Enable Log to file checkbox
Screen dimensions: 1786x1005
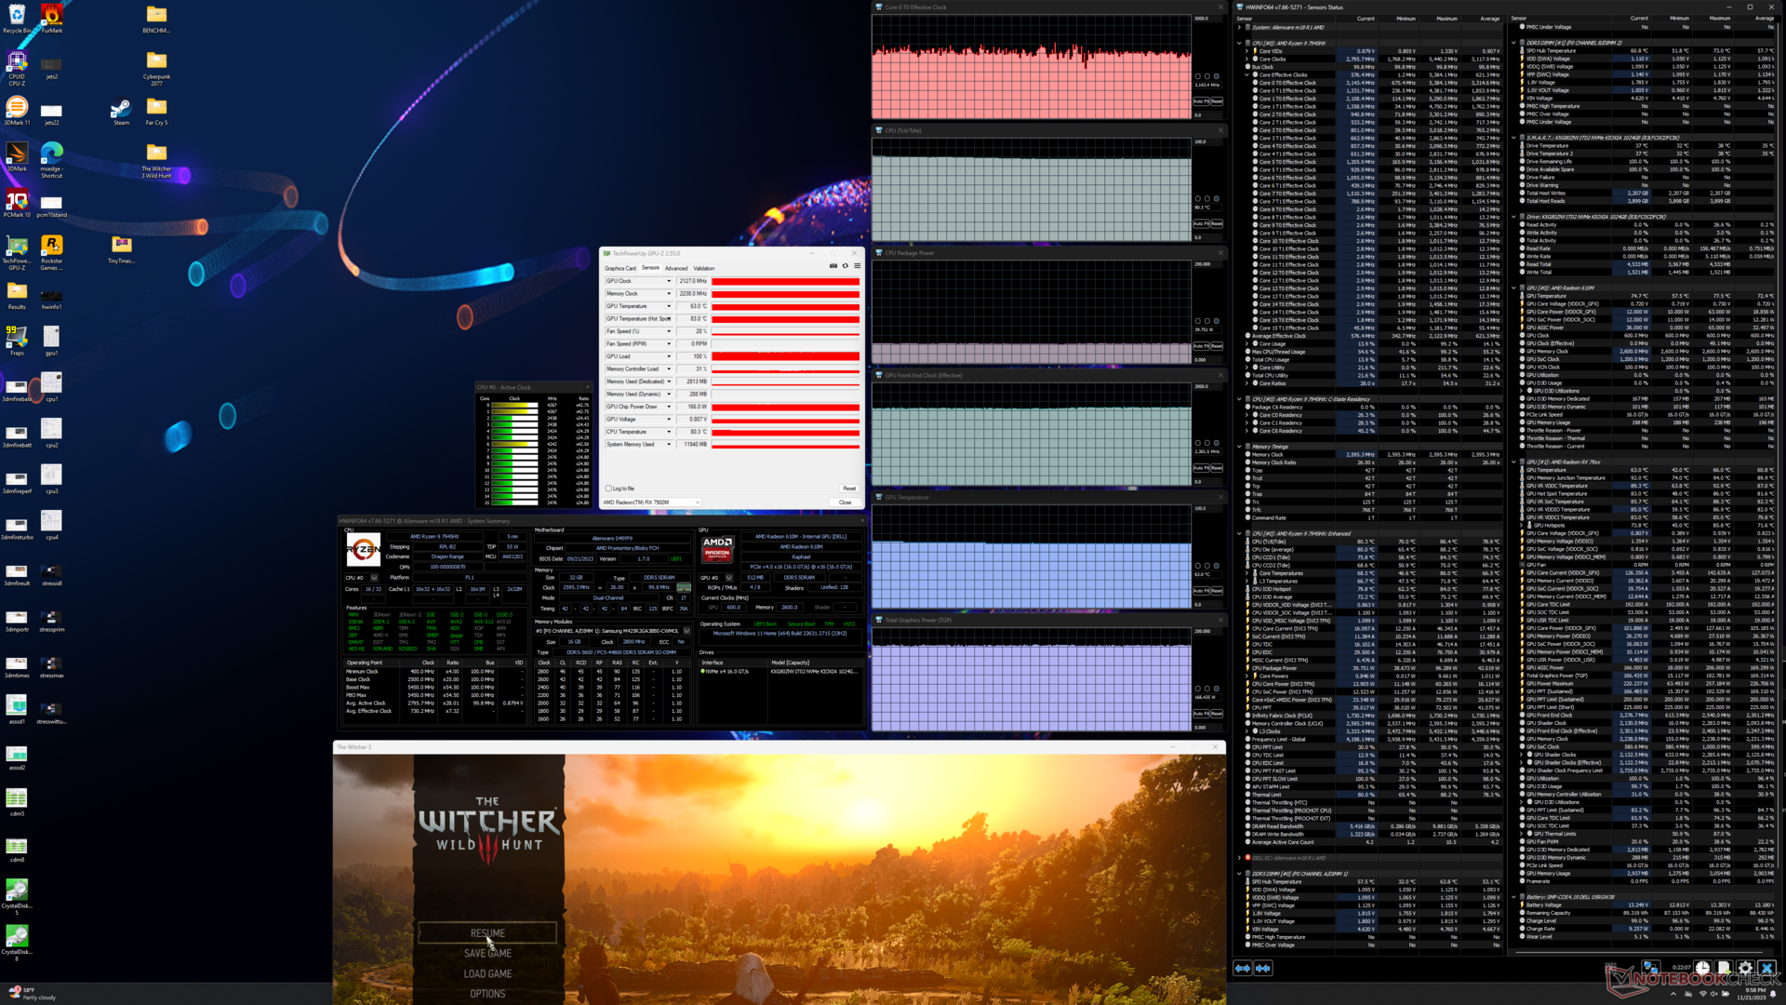(608, 489)
